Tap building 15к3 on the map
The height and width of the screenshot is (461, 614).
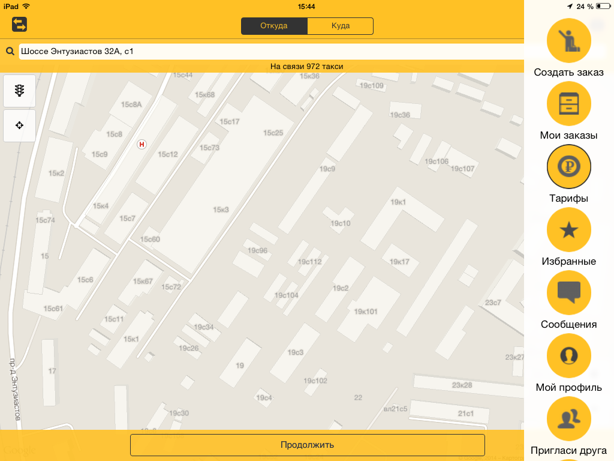pyautogui.click(x=221, y=209)
